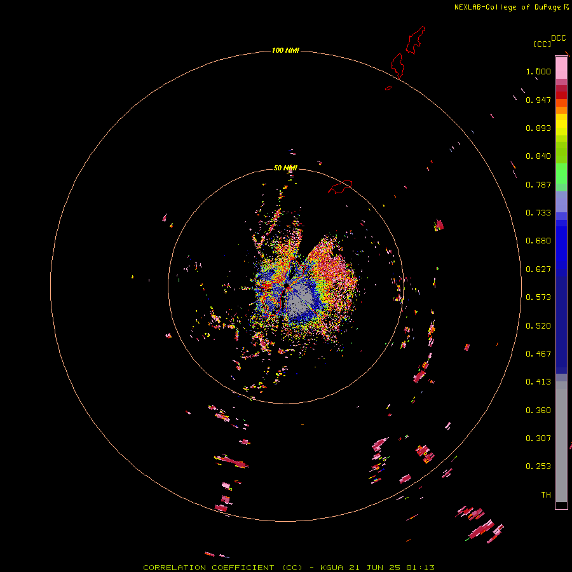Click the NEXLAB-College of DuPage title text
This screenshot has width=572, height=572.
pyautogui.click(x=507, y=7)
